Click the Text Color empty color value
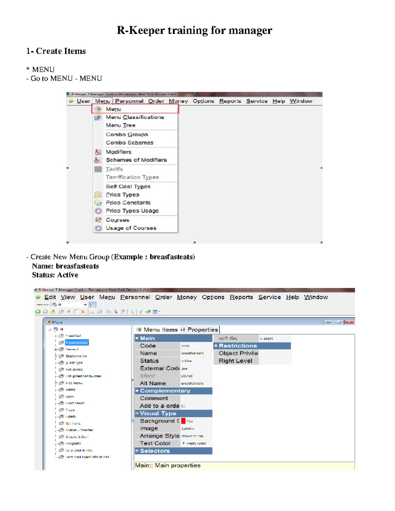The width and height of the screenshot is (395, 511). click(197, 444)
